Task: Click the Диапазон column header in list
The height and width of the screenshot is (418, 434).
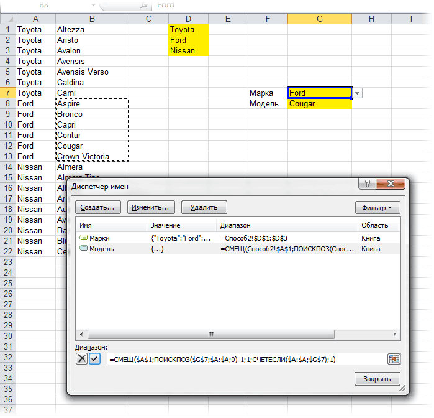Action: coord(287,225)
